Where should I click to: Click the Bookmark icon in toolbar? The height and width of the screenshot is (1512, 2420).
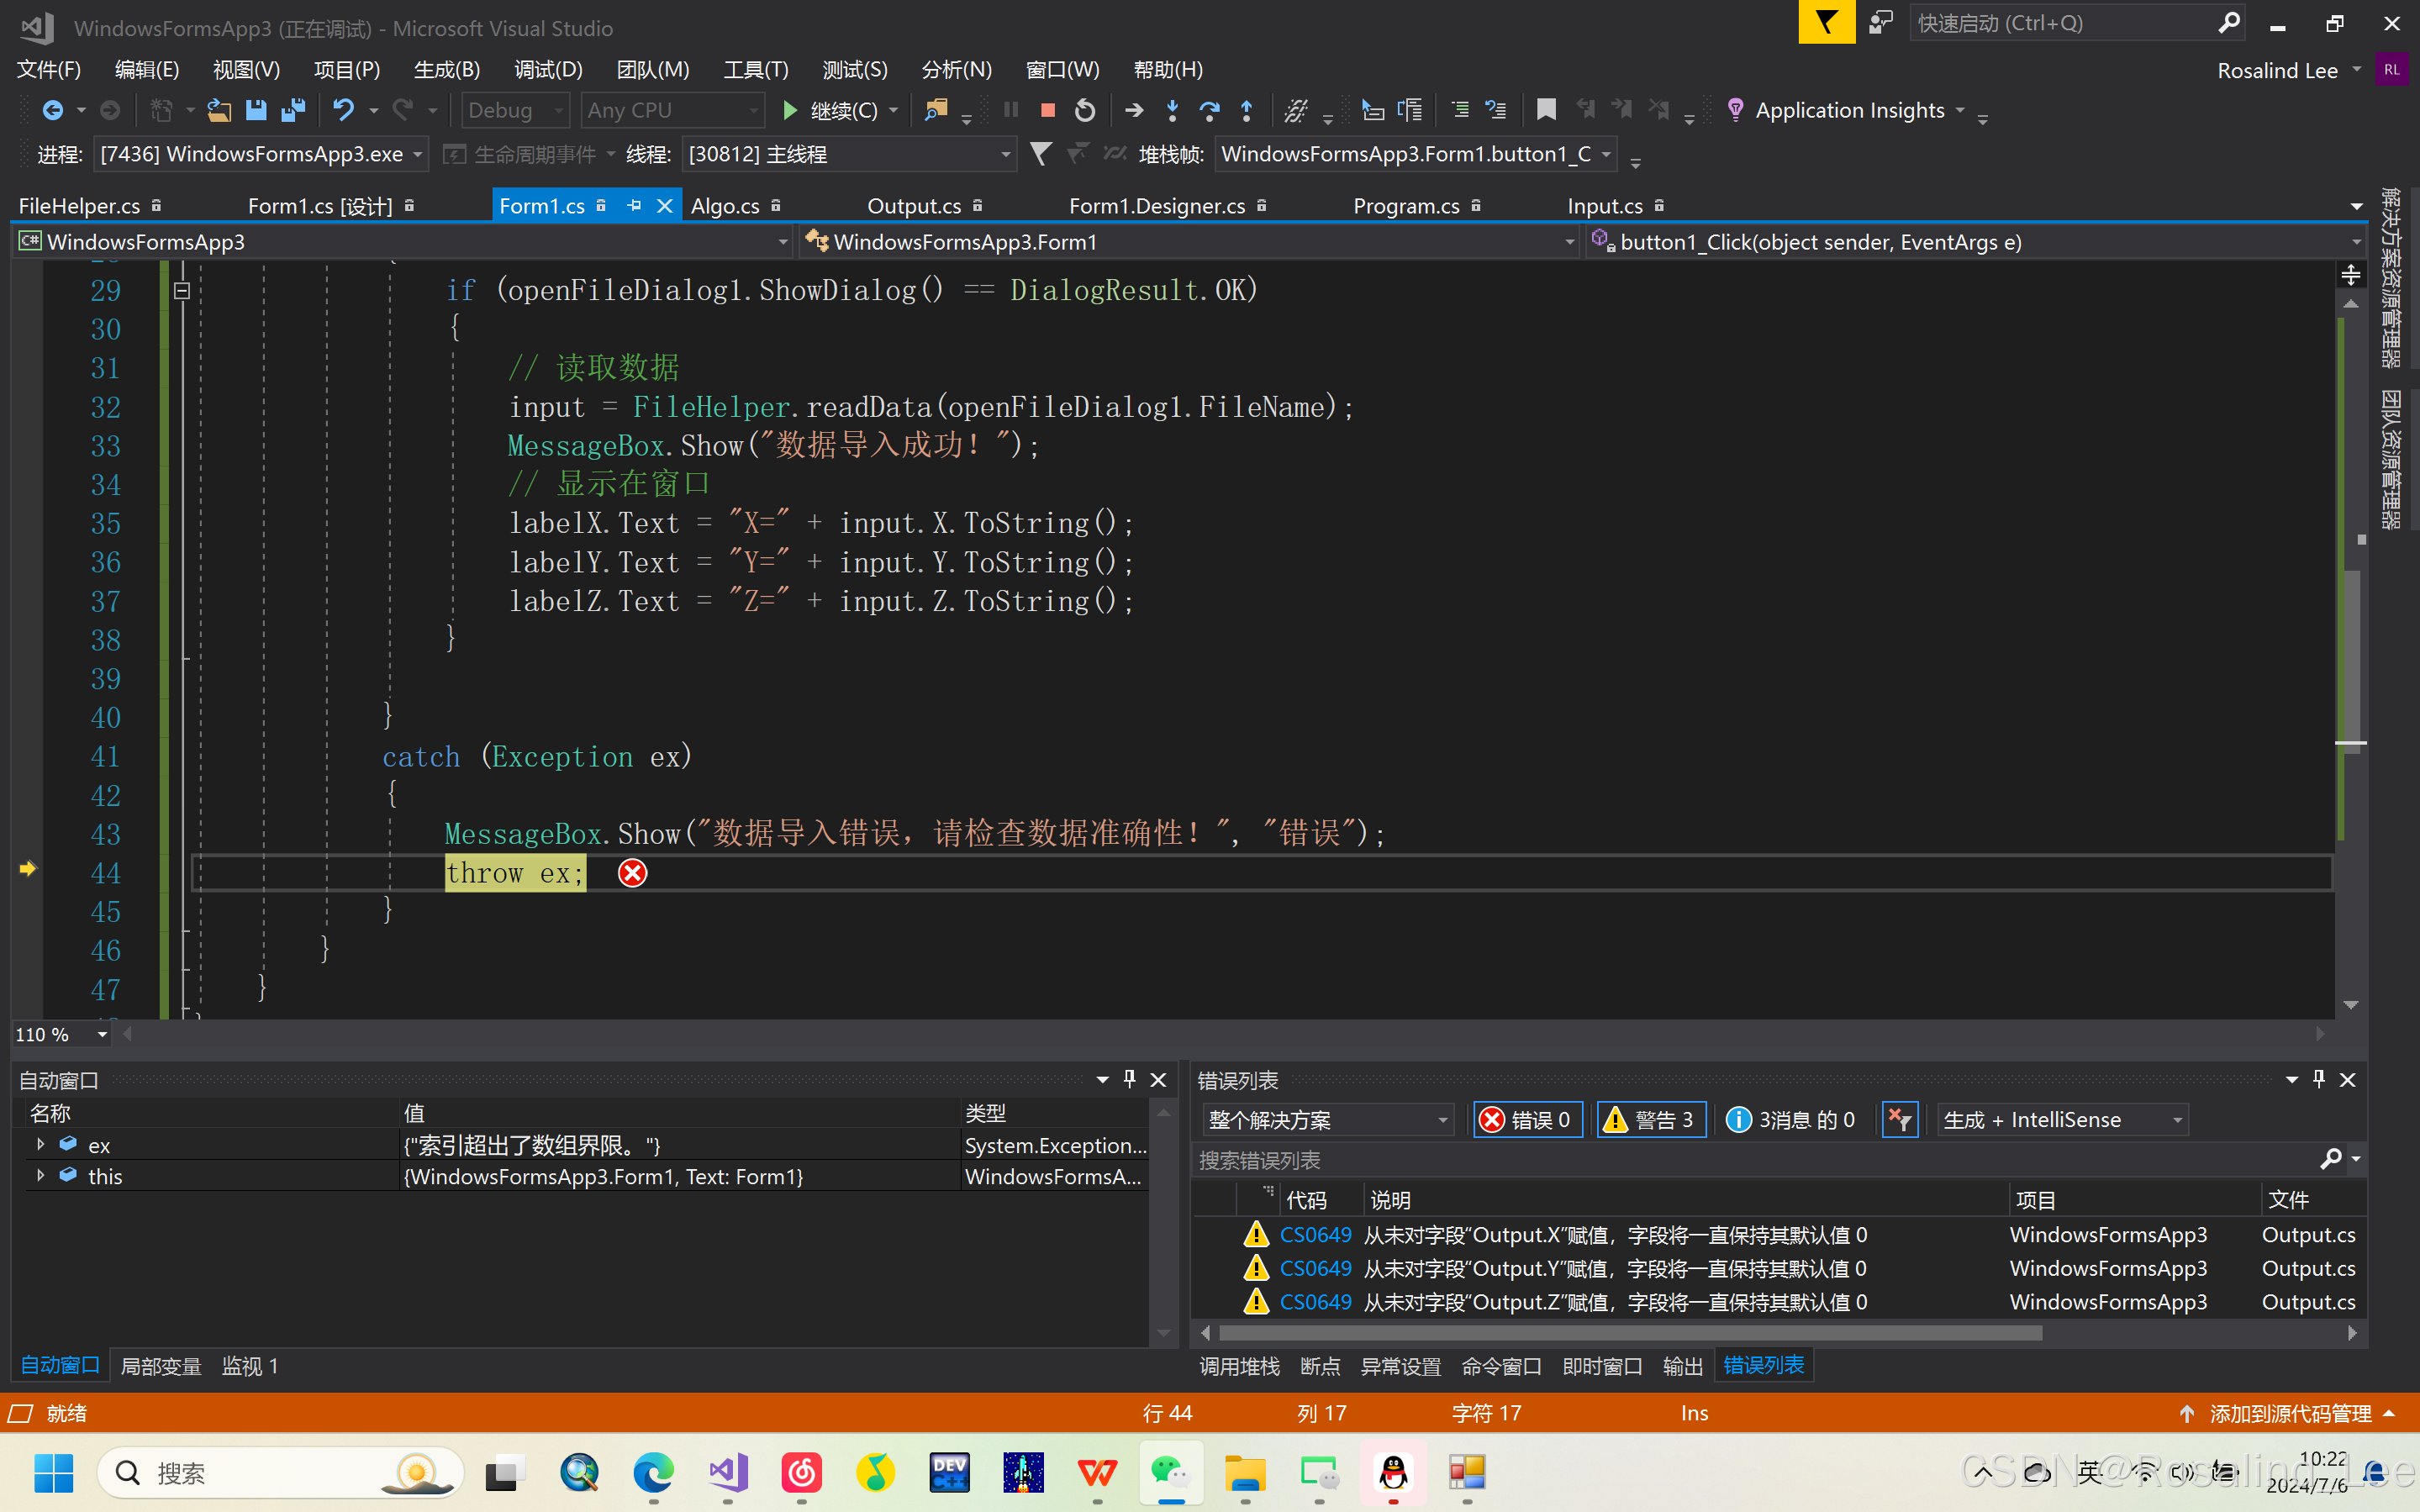click(x=1546, y=110)
